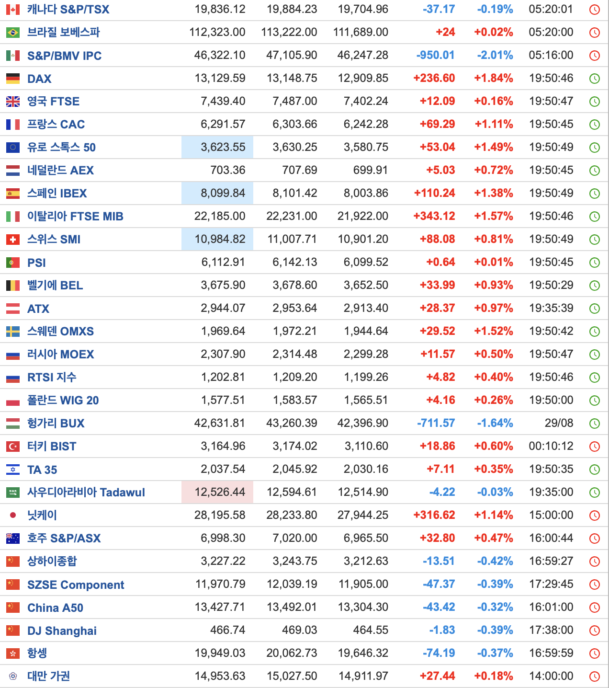
Task: Open the 상하이종합 index link
Action: pyautogui.click(x=52, y=561)
